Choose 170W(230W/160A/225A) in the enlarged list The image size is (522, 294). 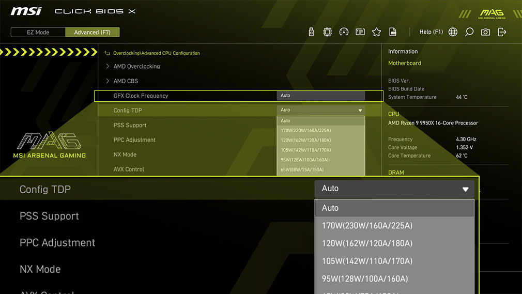coord(394,225)
